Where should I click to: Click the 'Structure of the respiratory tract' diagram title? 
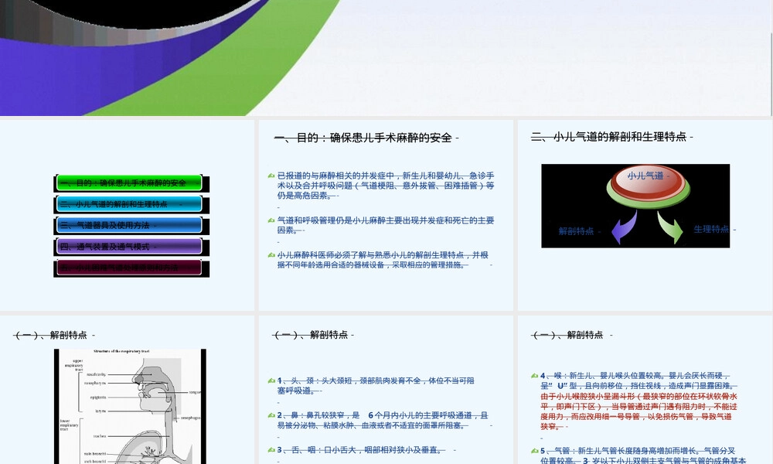pos(121,352)
